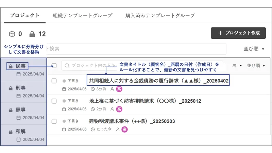Click the calendar icon under 刑事
Screen dimensions: 272x153
pos(18,96)
